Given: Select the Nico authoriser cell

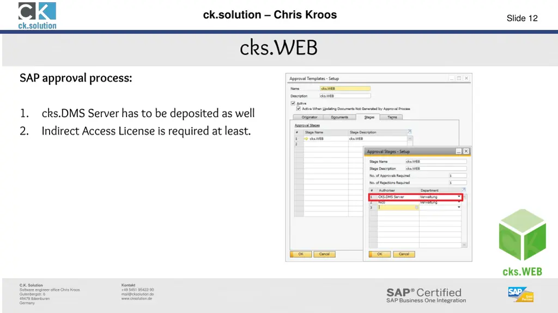Looking at the screenshot, I should [x=398, y=202].
